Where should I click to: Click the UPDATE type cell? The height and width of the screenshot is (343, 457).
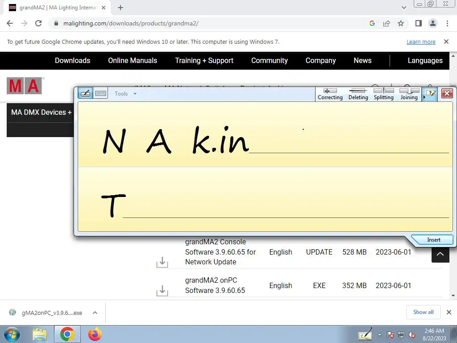[319, 252]
